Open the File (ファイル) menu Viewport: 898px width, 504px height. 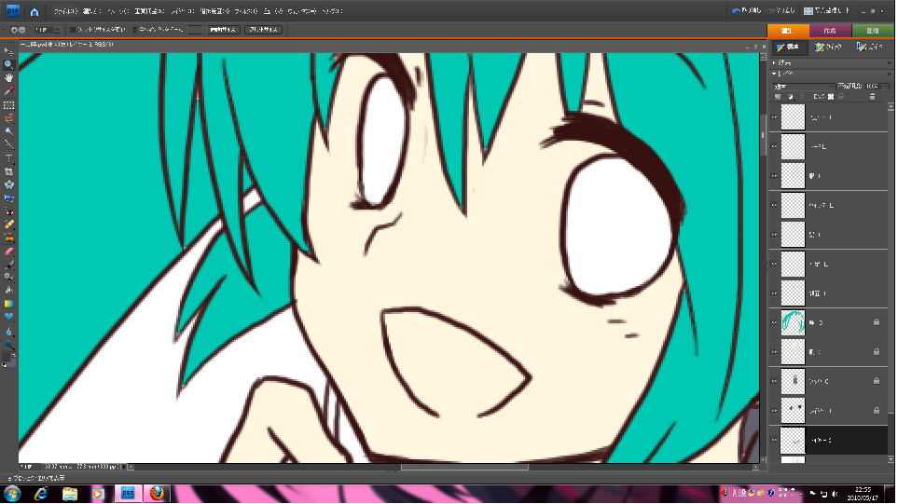coord(65,11)
